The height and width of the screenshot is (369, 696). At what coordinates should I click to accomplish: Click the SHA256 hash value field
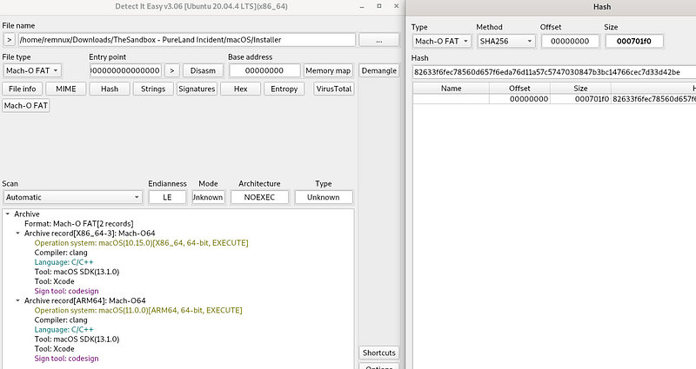coord(554,72)
